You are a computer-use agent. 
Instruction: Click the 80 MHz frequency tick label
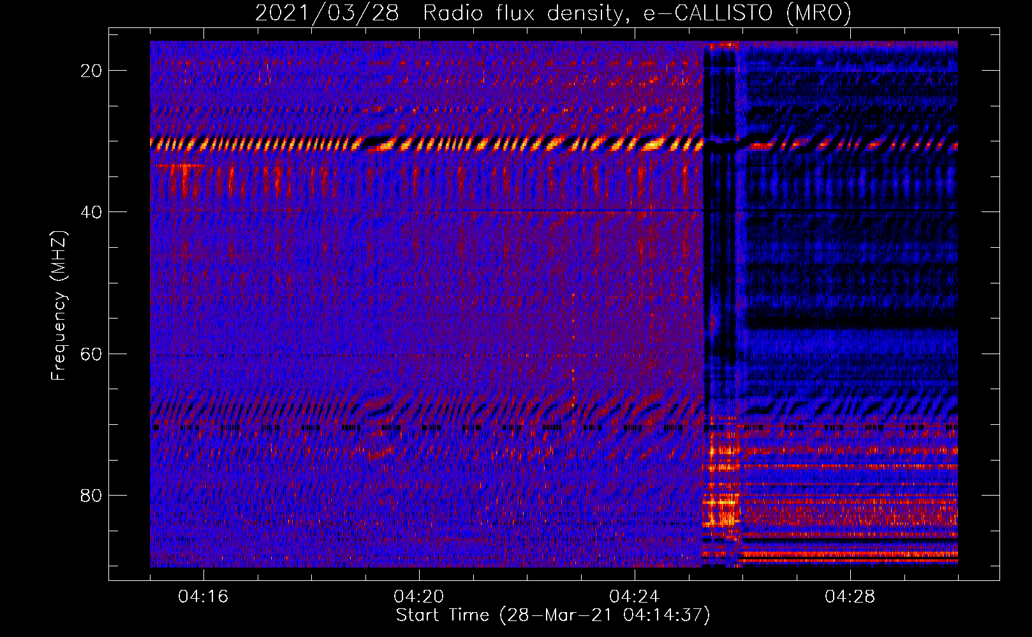(x=92, y=495)
